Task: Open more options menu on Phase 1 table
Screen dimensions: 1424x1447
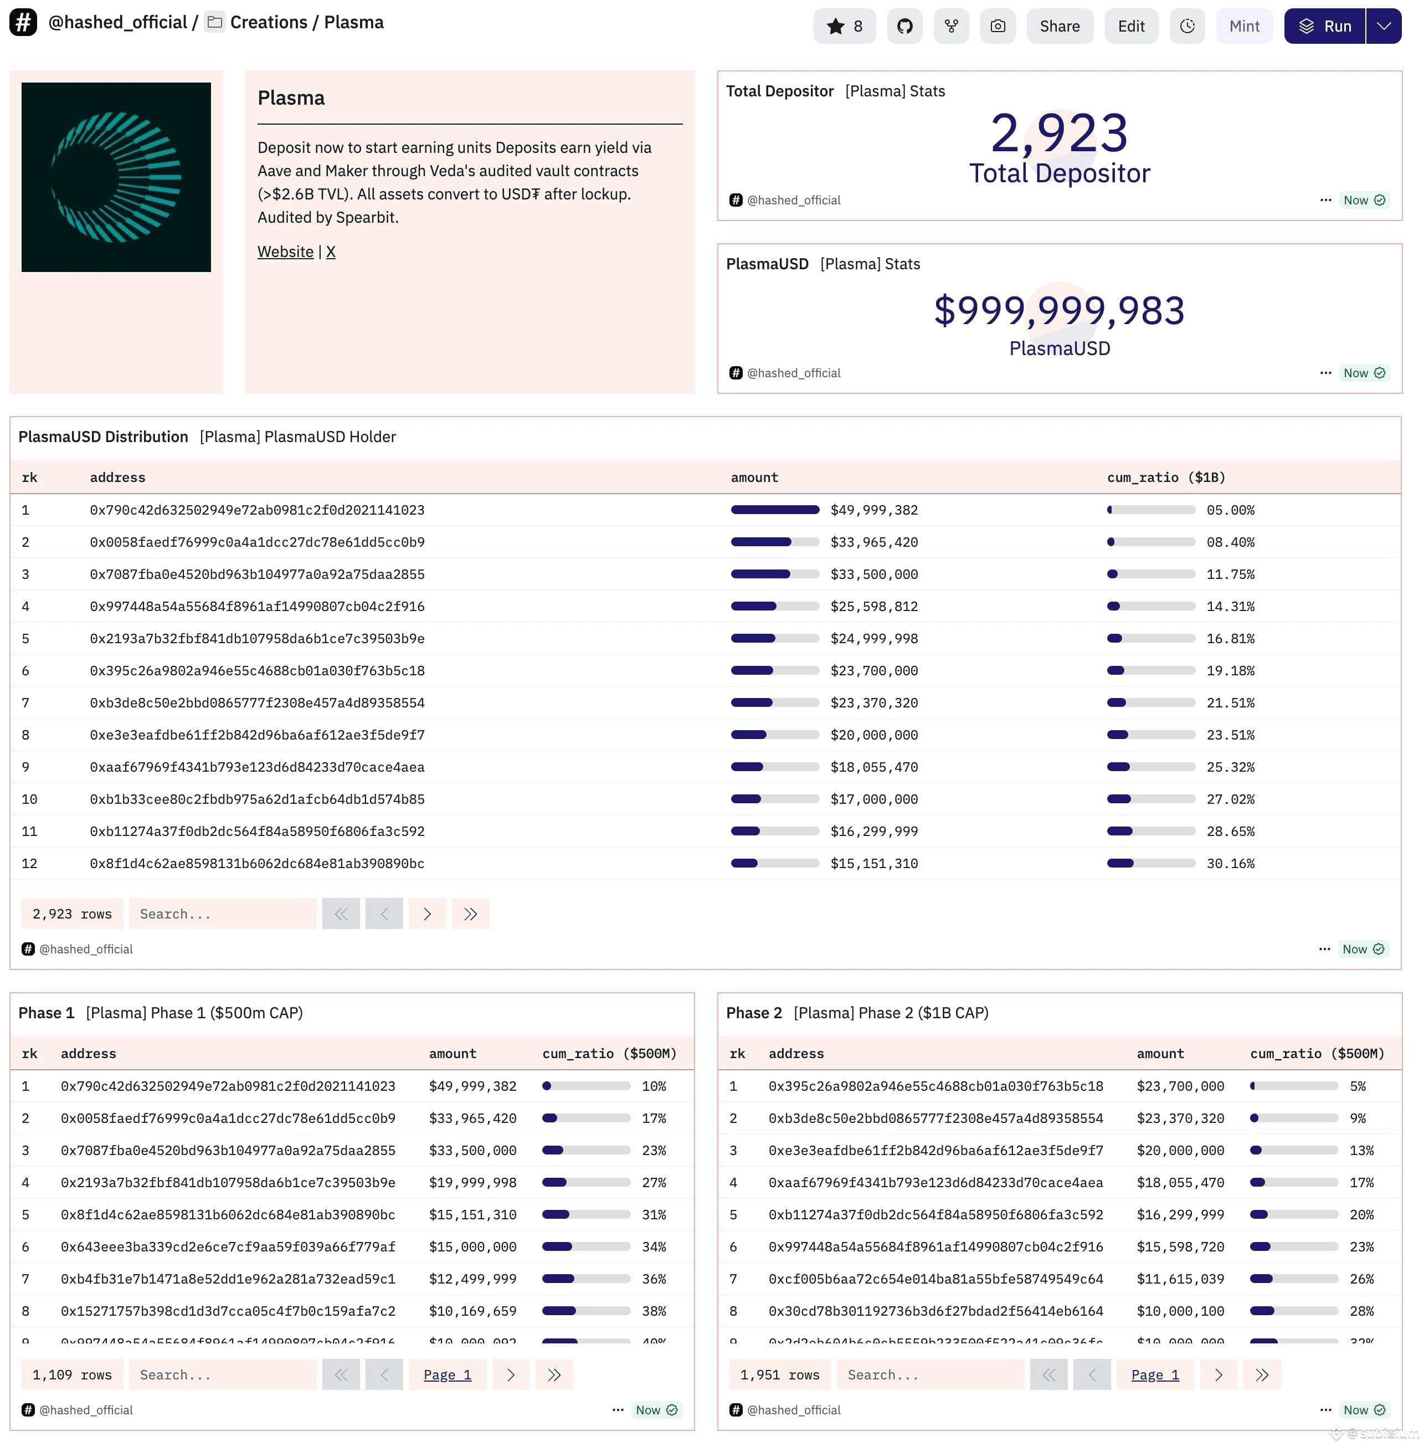Action: point(618,1409)
